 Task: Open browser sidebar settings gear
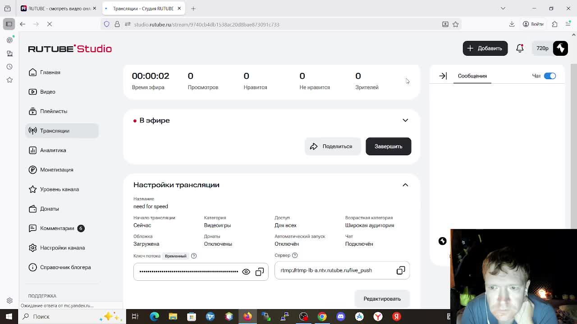(9, 301)
